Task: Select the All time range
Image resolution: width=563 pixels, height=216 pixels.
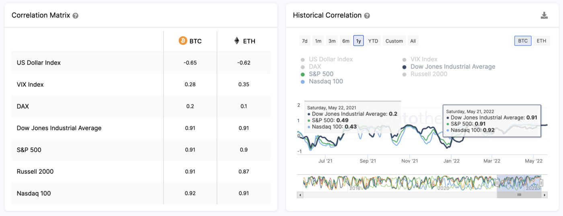Action: point(413,41)
